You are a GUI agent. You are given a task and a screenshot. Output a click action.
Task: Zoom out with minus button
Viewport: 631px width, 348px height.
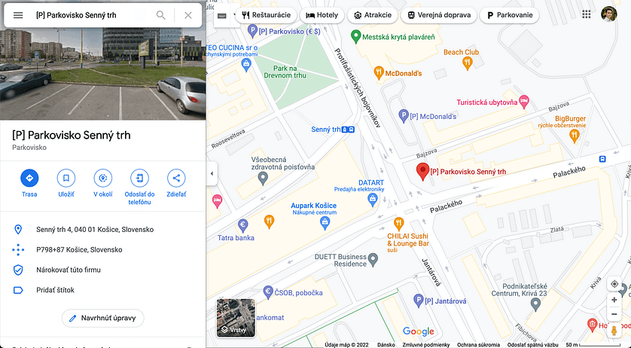coord(614,314)
